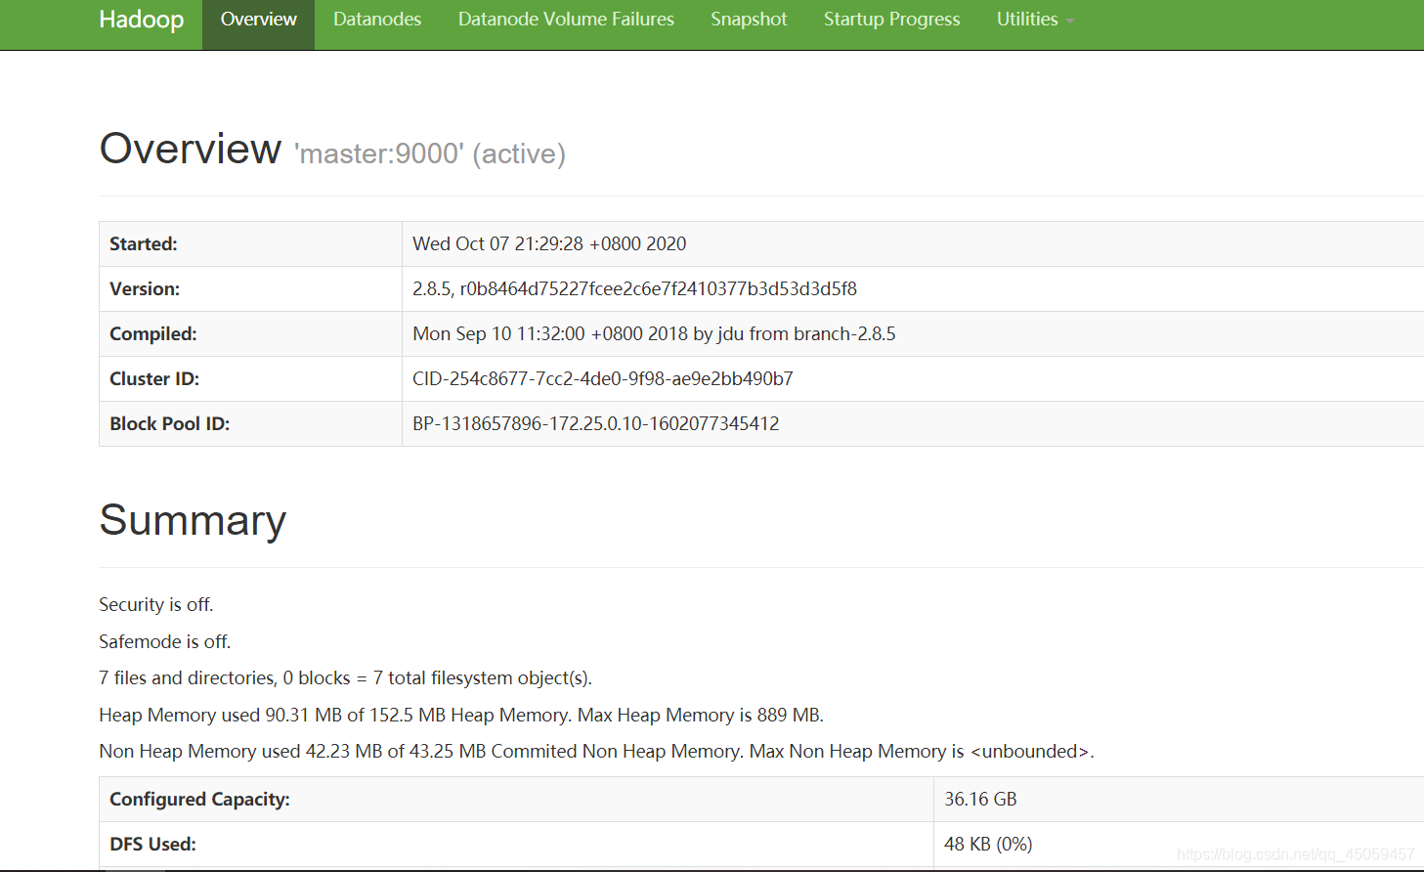Click the DFS Used: label
Viewport: 1424px width, 872px height.
point(152,845)
